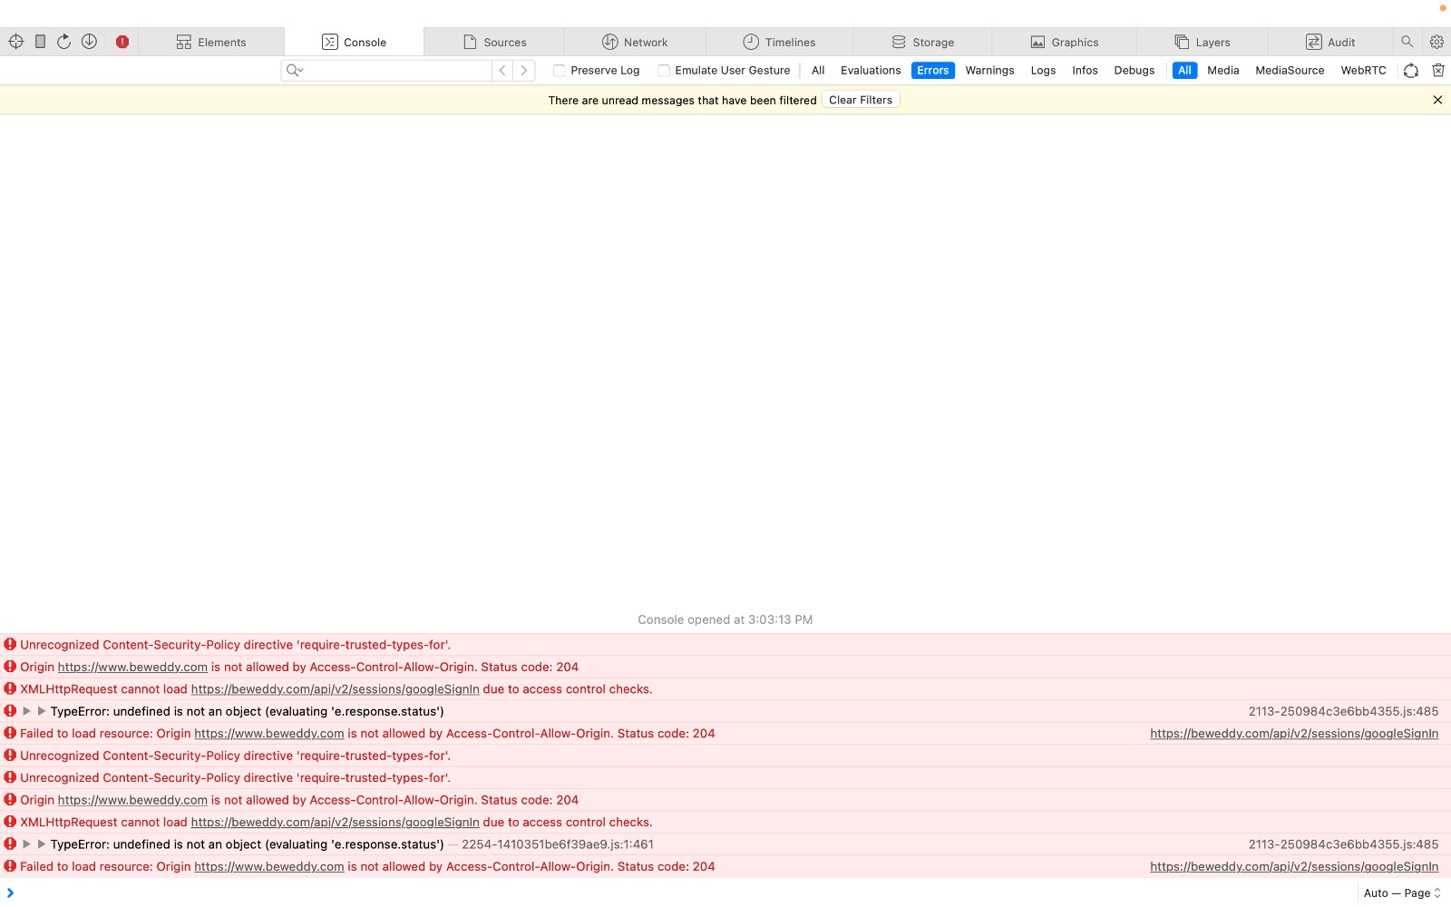
Task: Select the Warnings filter toggle
Action: tap(989, 71)
